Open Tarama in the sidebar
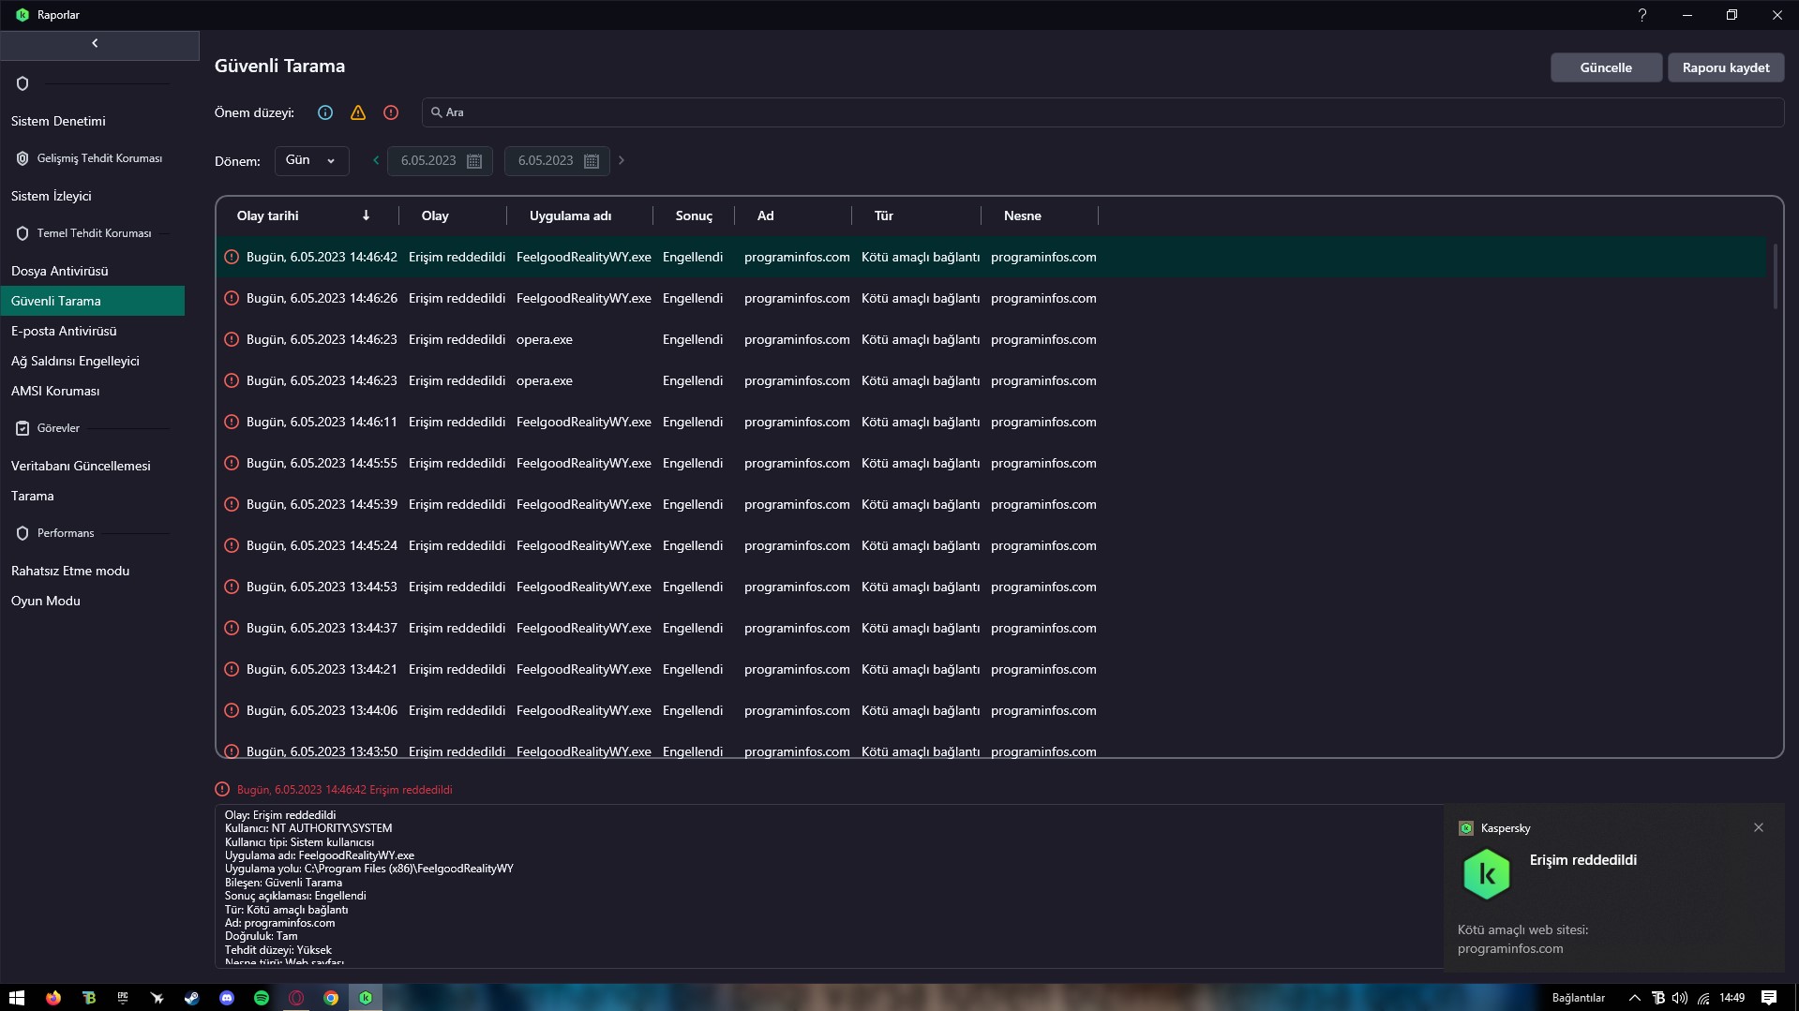Screen dimensions: 1799x1011 (33, 496)
